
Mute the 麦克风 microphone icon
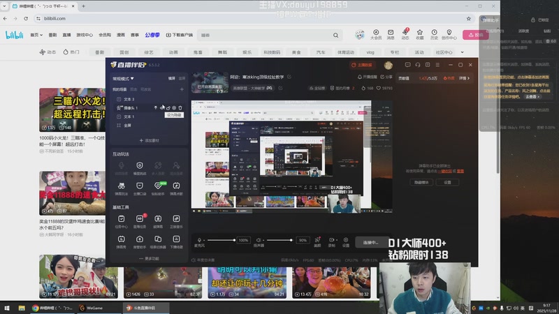pyautogui.click(x=199, y=240)
